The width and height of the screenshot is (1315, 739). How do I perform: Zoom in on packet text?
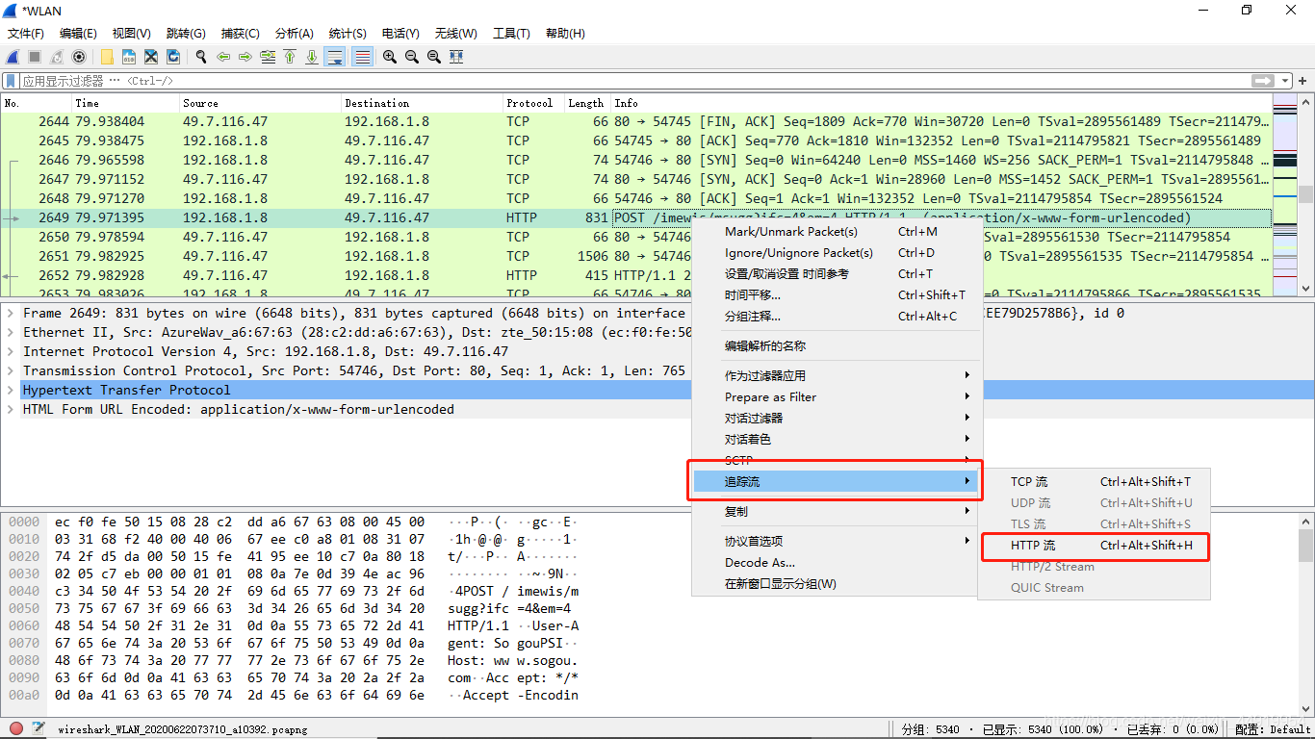pos(390,57)
